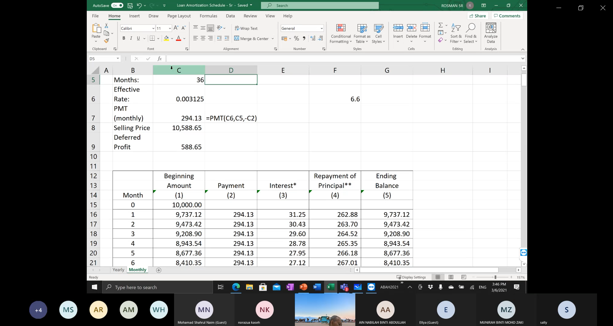
Task: Open Conditional Formatting menu
Action: [x=341, y=34]
